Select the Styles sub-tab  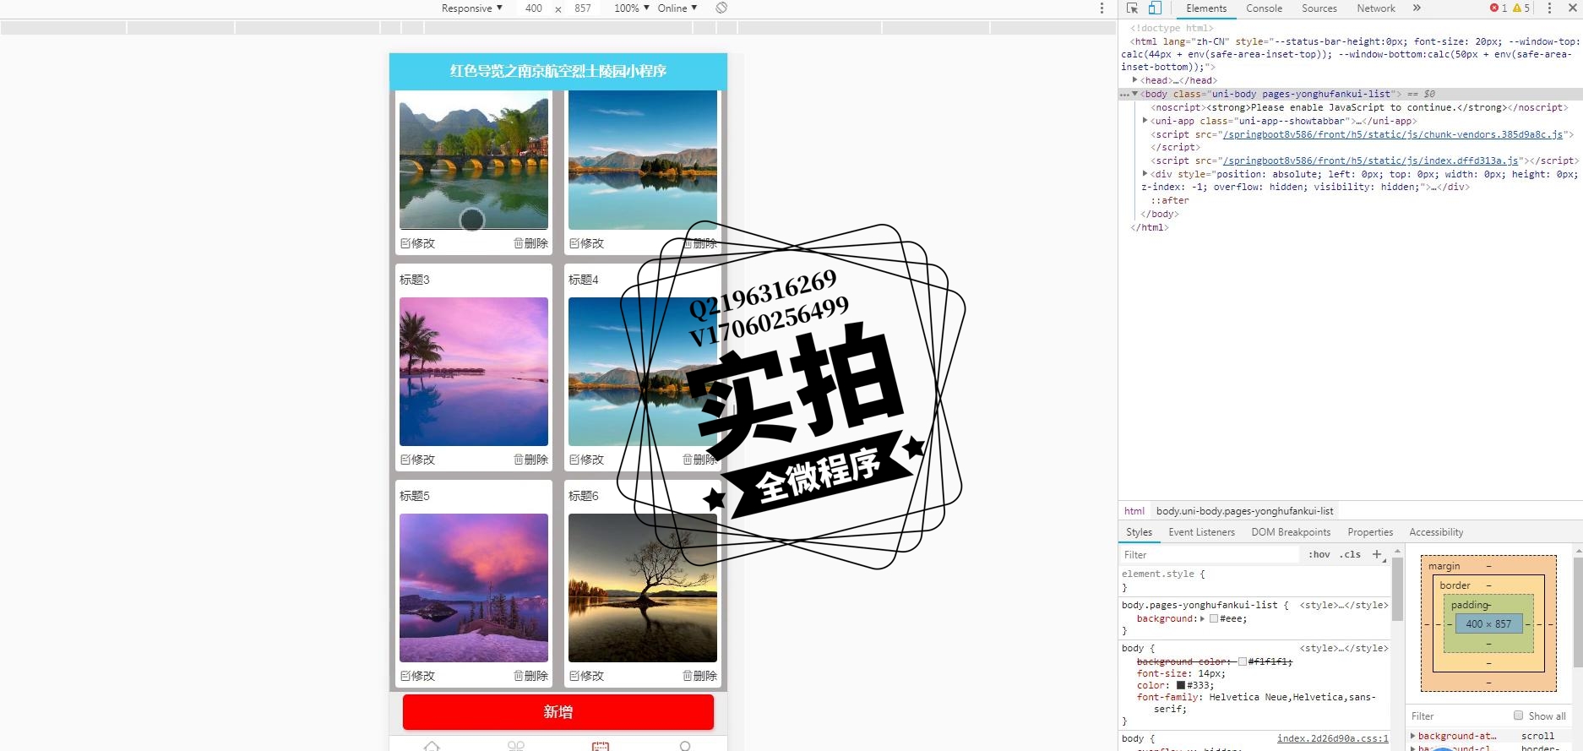1139,532
